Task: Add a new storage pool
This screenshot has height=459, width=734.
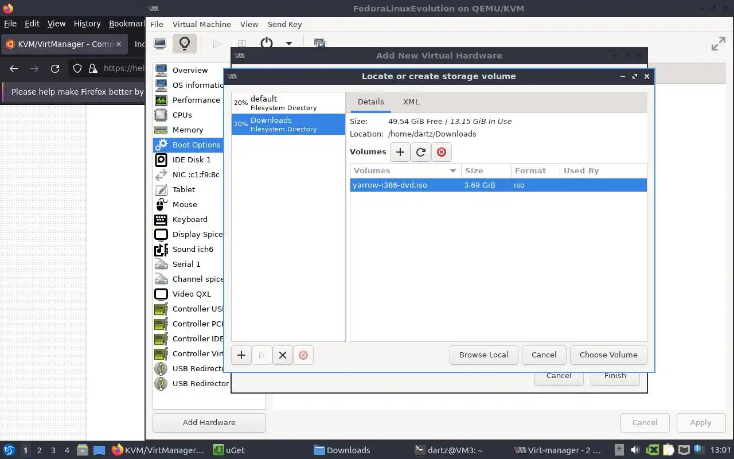Action: click(x=241, y=355)
